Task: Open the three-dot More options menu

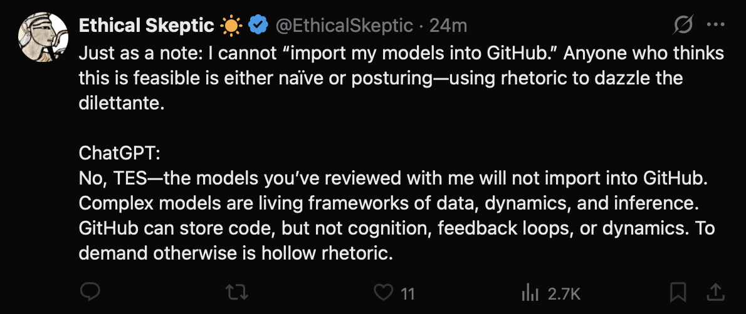Action: point(715,26)
